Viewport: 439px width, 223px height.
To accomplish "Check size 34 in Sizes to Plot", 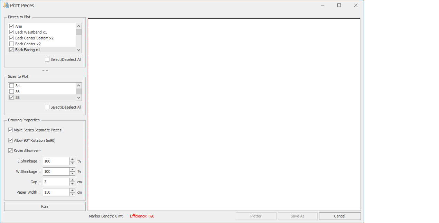I will 12,86.
